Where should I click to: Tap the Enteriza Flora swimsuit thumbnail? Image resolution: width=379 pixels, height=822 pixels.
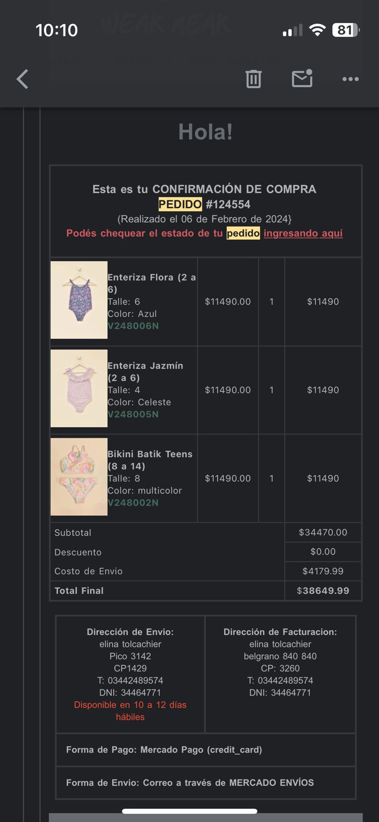(x=79, y=300)
